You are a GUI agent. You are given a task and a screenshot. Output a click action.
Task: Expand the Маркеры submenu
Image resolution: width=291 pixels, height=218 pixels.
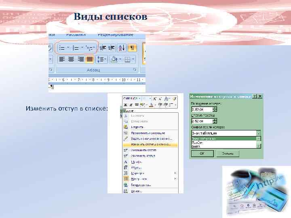(x=150, y=173)
